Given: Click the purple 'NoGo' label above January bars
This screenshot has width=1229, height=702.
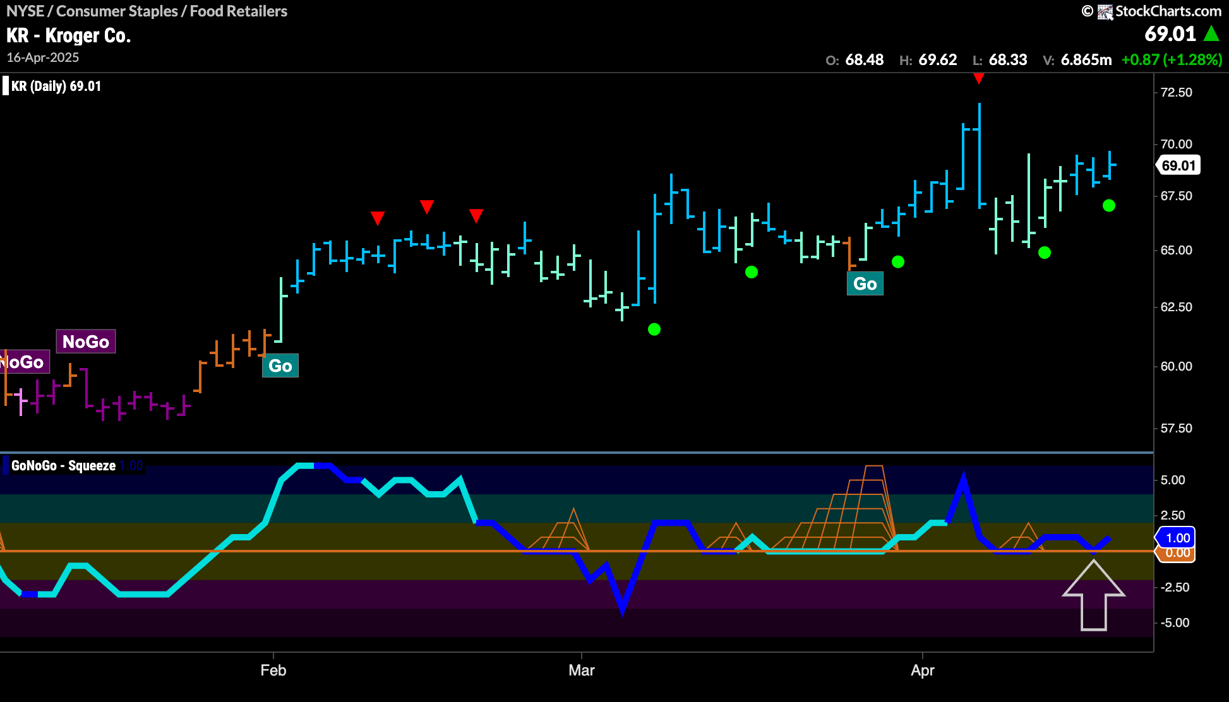Looking at the screenshot, I should click(86, 342).
